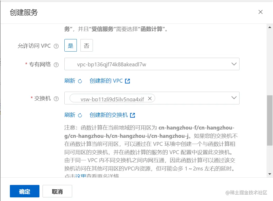Image resolution: width=273 pixels, height=201 pixels.
Task: Open the 交换机 multi-select field
Action: pos(152,98)
